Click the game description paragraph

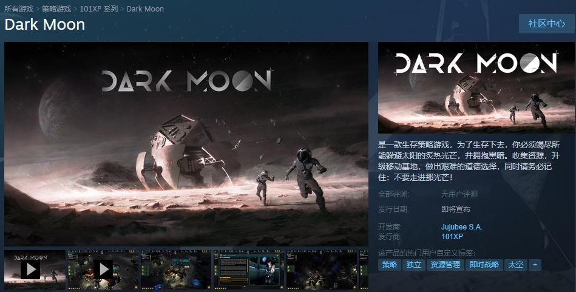pyautogui.click(x=469, y=161)
